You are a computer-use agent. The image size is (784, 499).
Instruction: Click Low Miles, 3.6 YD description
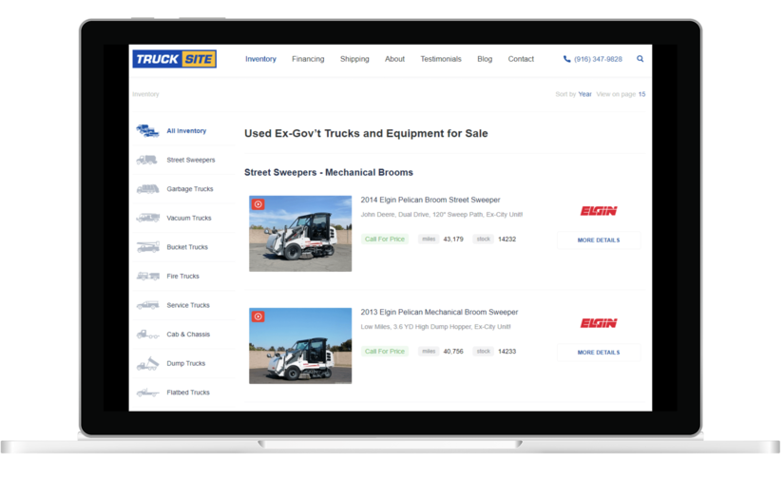click(435, 327)
